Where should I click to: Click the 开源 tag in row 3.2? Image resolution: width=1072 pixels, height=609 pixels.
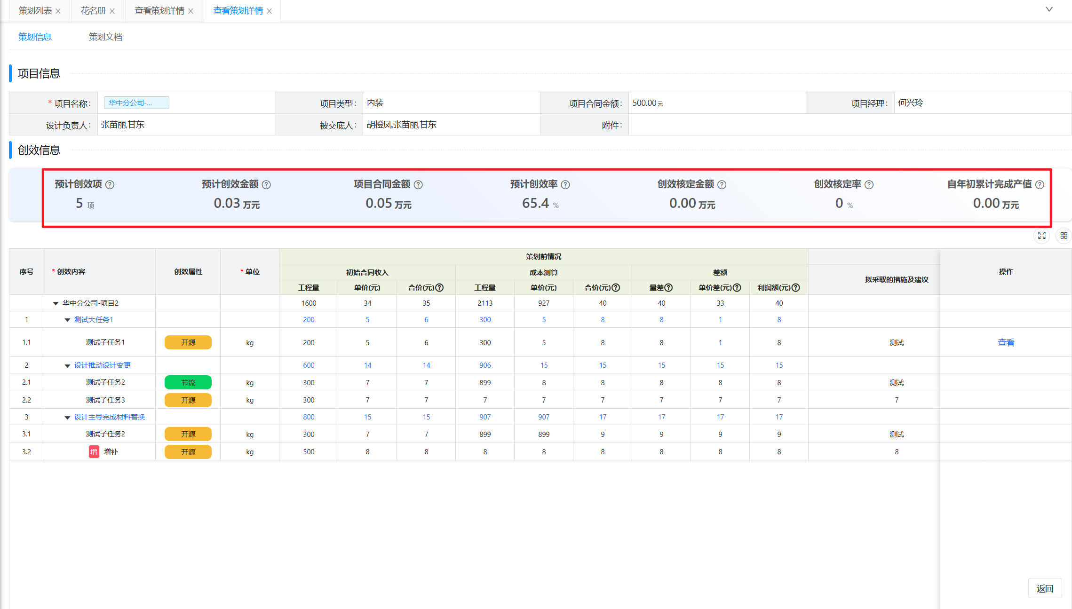[x=188, y=452]
